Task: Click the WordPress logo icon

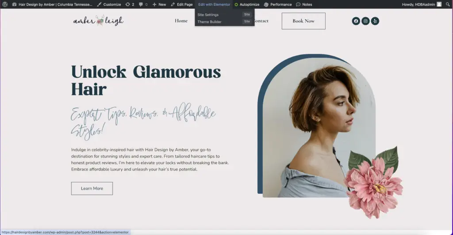Action: [x=5, y=4]
